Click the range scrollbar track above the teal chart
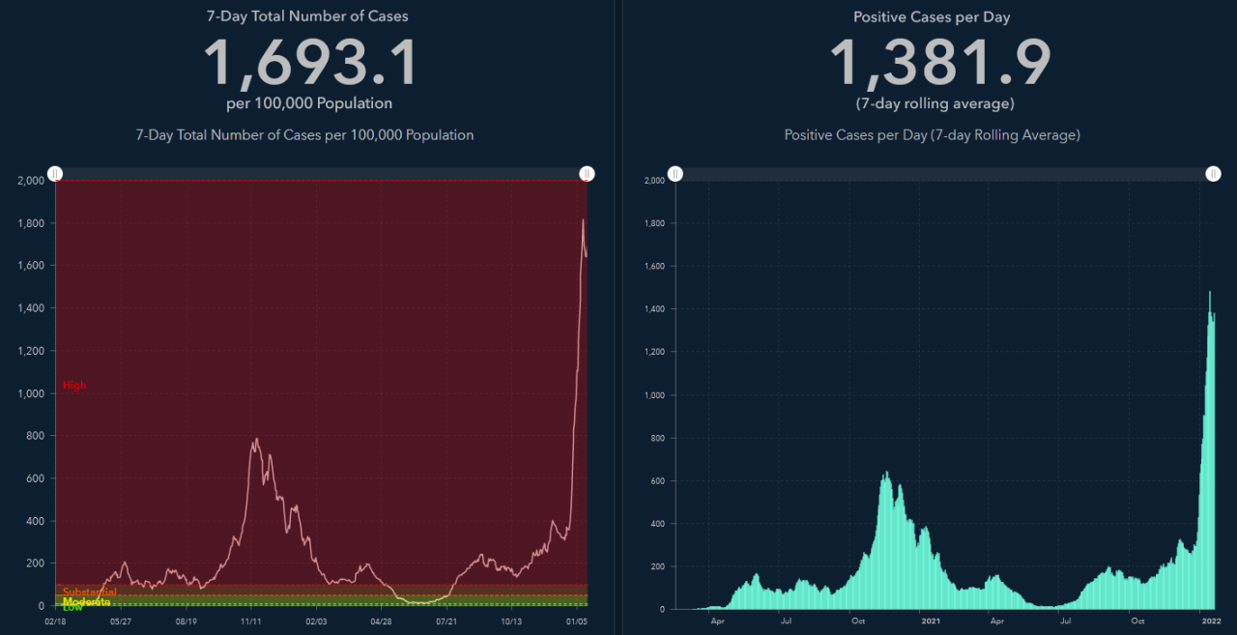Image resolution: width=1237 pixels, height=635 pixels. click(x=944, y=174)
